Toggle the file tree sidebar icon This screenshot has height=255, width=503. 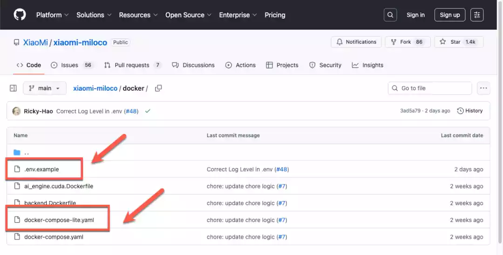[13, 88]
